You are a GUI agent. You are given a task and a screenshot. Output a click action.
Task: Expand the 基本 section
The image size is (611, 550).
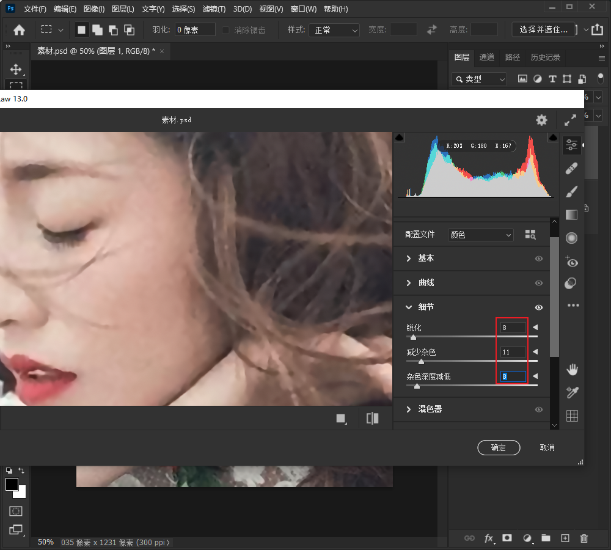click(x=409, y=258)
